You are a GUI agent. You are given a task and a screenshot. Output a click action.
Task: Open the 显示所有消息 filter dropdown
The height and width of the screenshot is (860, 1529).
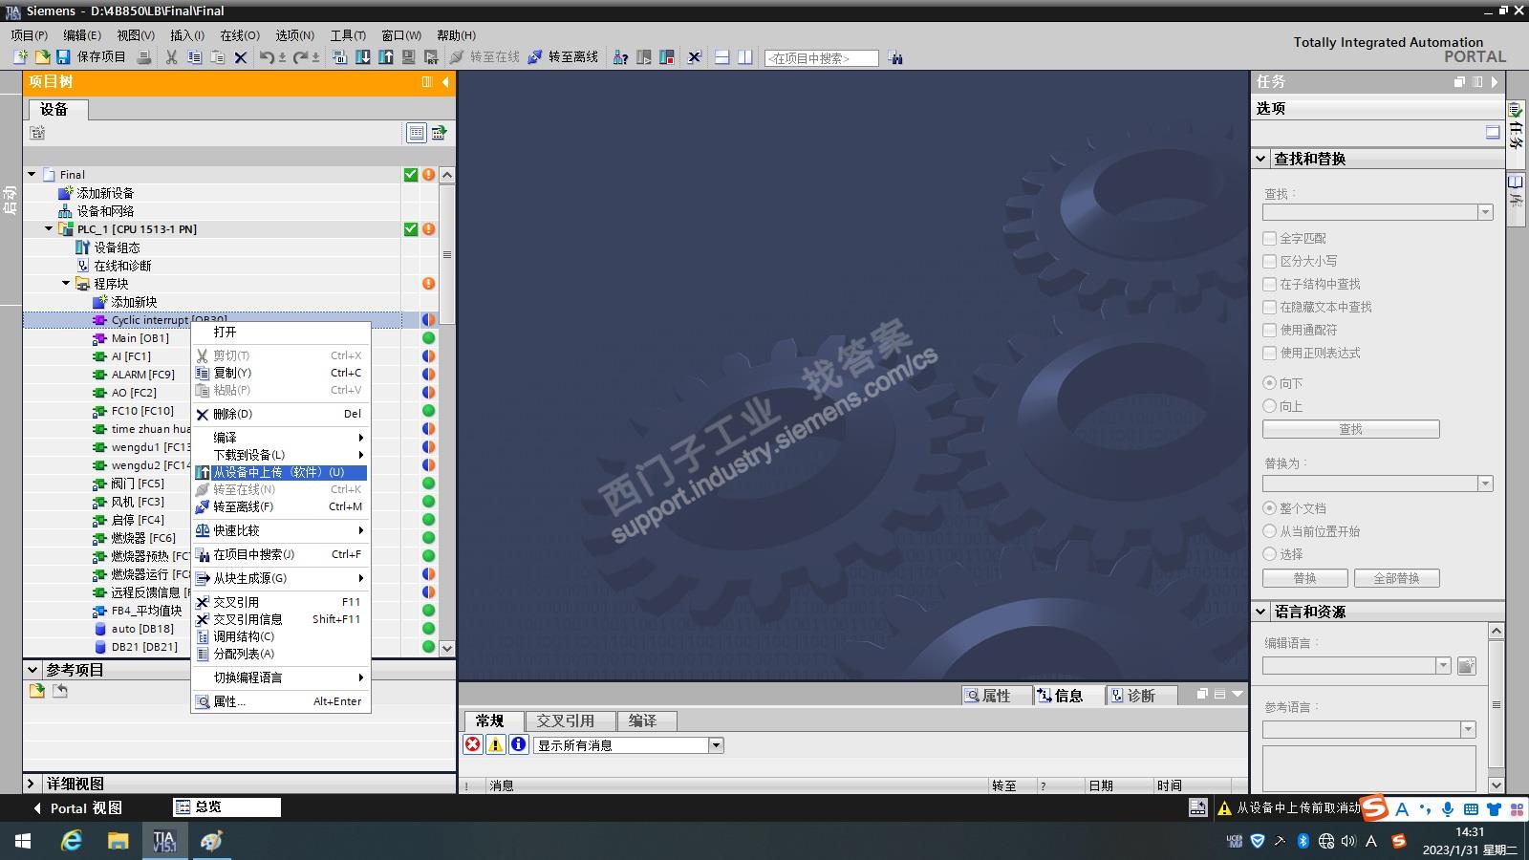click(x=716, y=745)
